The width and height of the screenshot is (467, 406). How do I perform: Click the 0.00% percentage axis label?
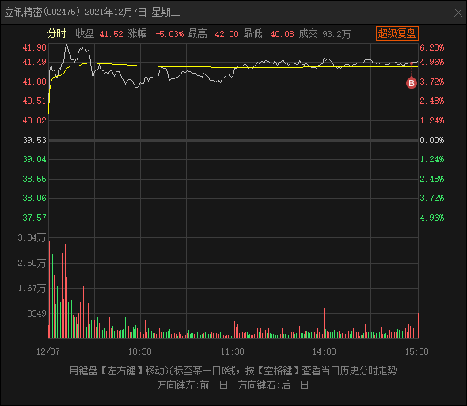(432, 140)
